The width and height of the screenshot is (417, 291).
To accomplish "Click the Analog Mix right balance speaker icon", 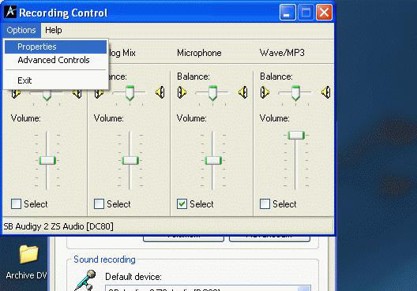I will pyautogui.click(x=160, y=92).
